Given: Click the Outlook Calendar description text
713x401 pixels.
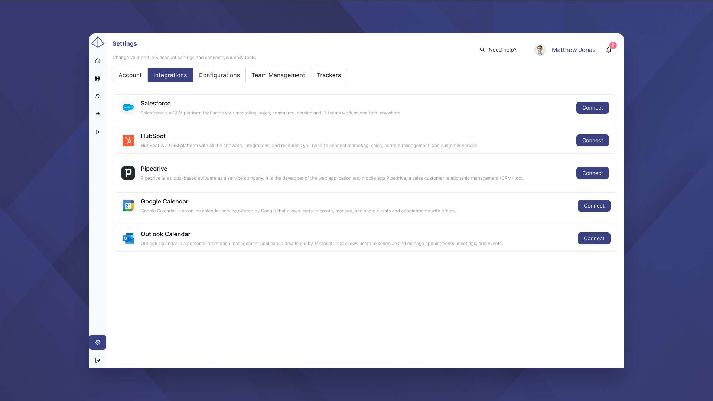Looking at the screenshot, I should coord(322,244).
